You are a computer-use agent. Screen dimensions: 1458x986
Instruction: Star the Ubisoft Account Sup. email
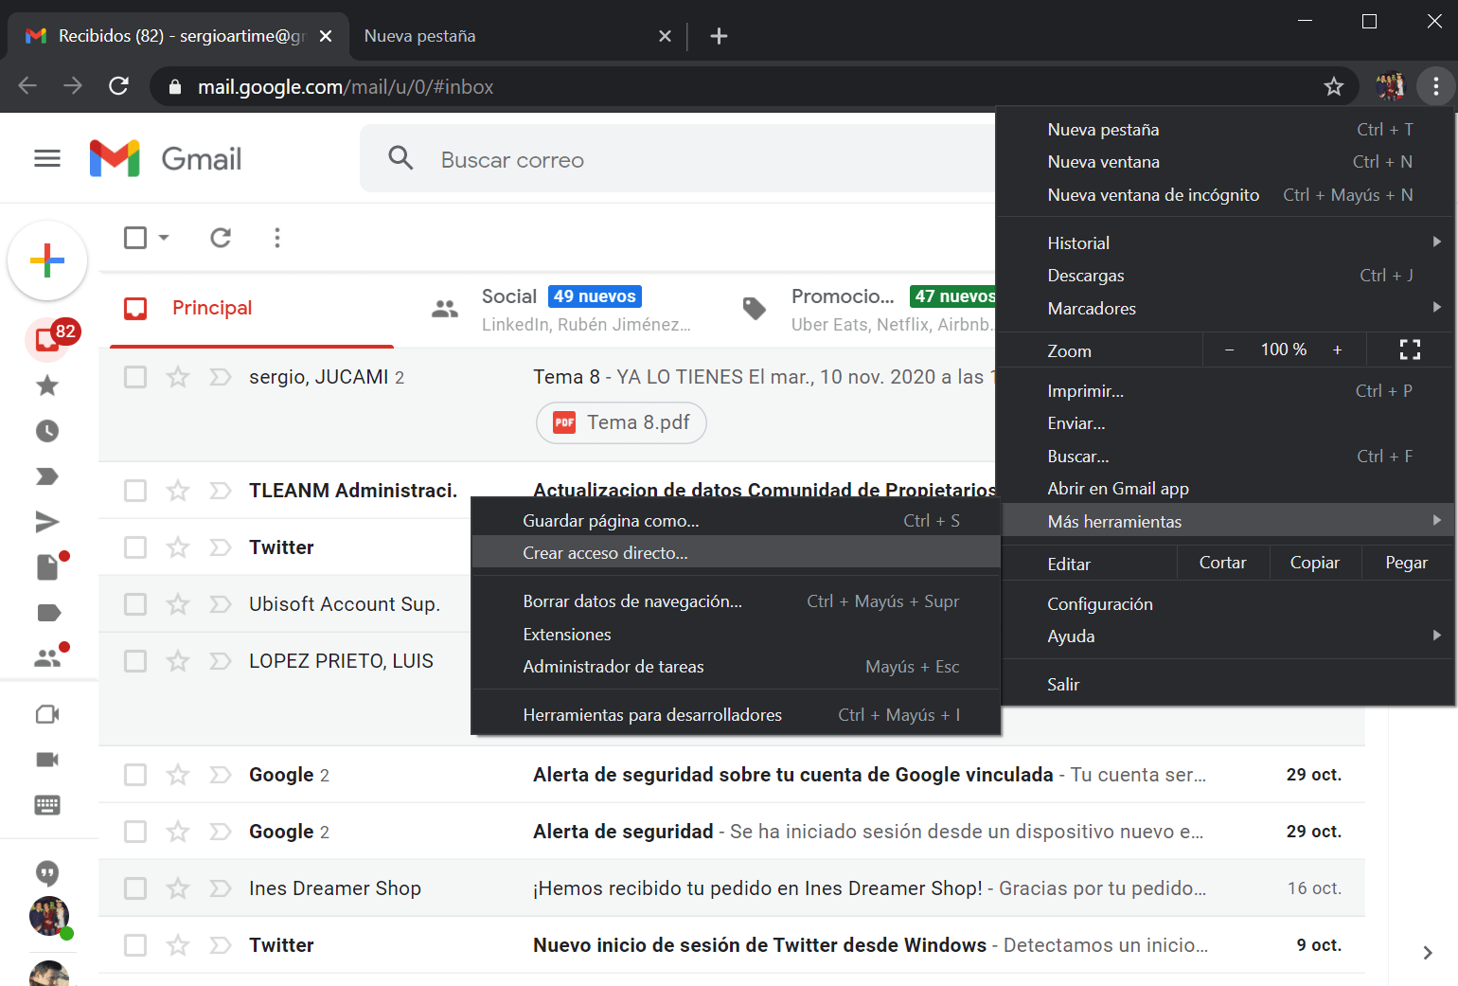178,604
